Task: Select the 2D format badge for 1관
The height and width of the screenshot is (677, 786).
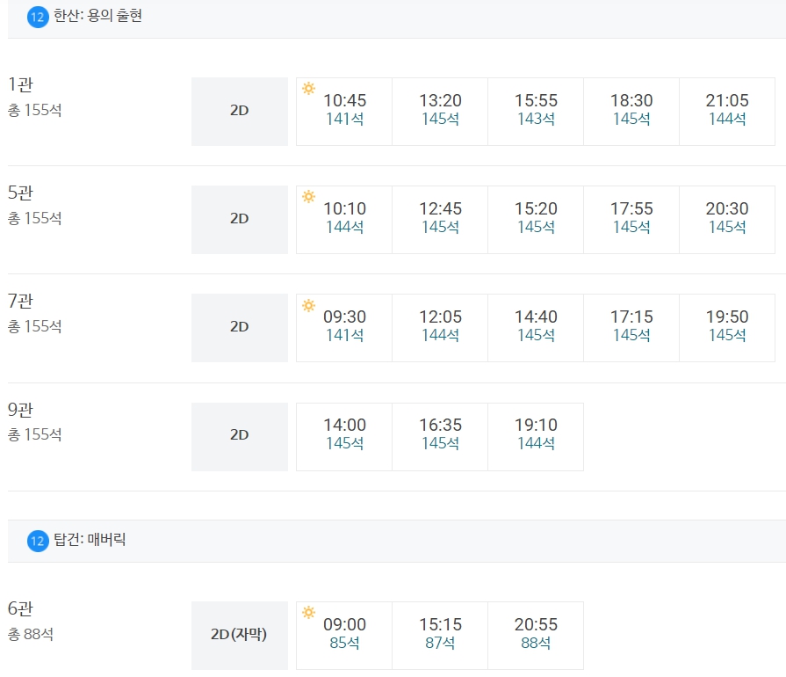Action: 239,111
